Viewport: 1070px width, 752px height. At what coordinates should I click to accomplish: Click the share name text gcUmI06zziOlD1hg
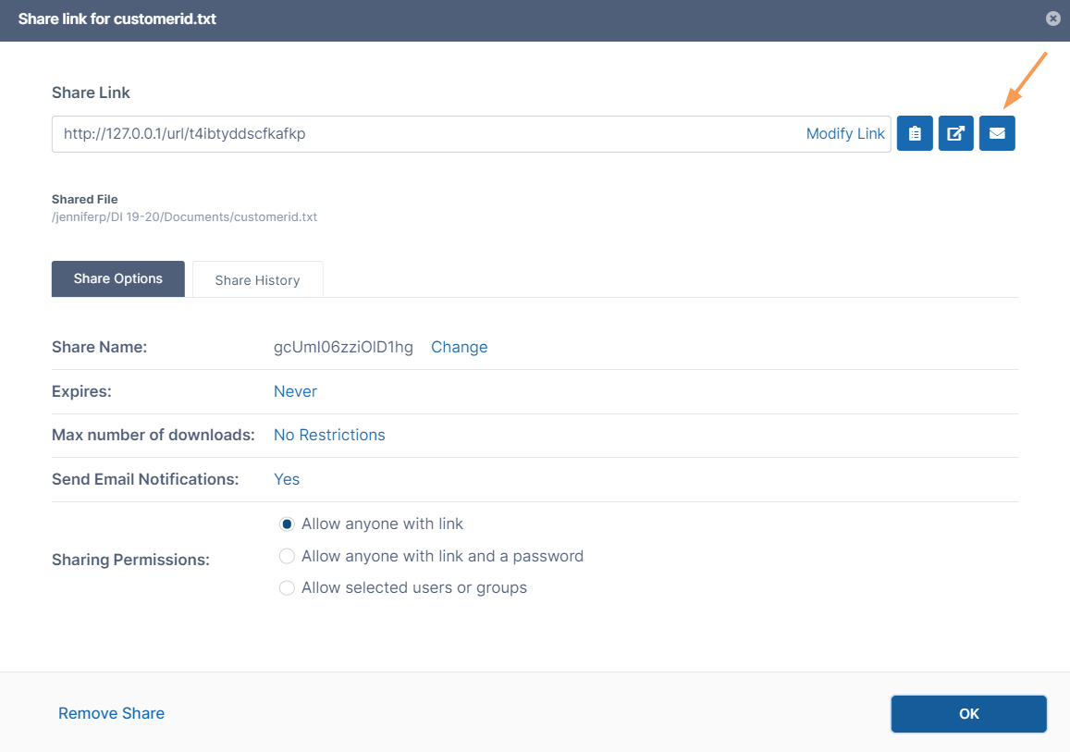click(343, 347)
